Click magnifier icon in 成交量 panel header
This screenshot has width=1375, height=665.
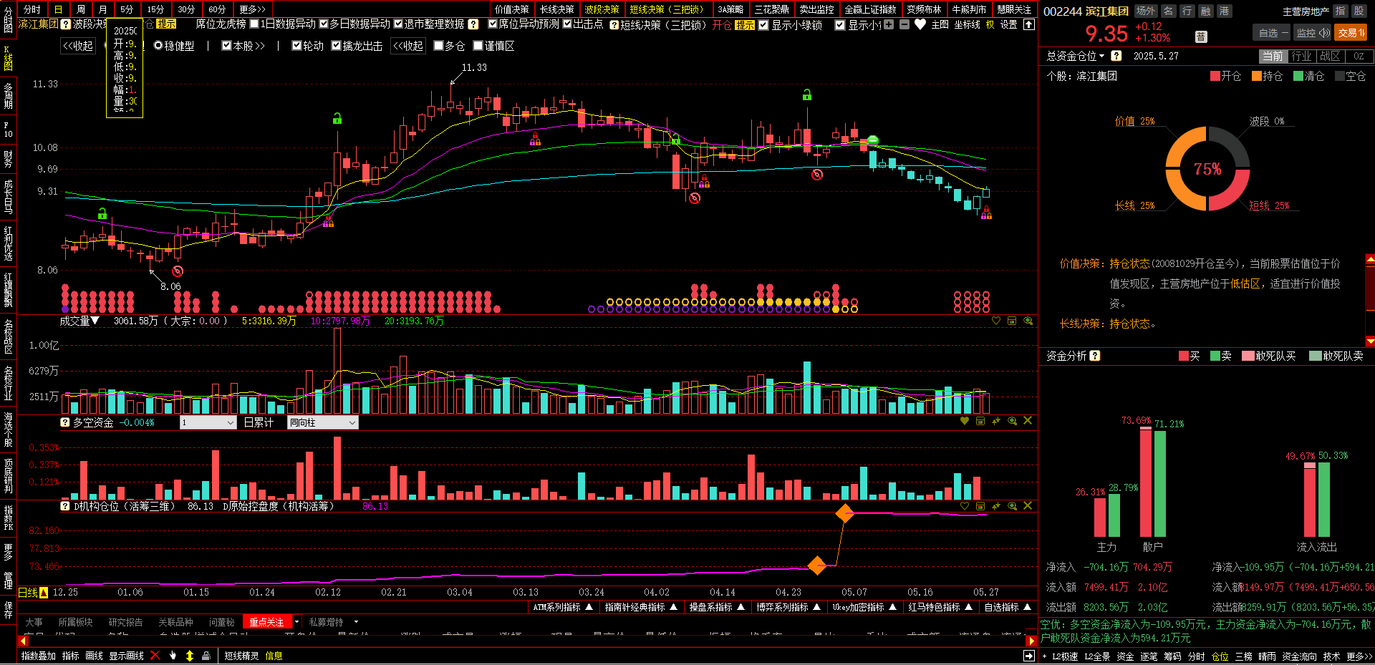coord(1028,321)
